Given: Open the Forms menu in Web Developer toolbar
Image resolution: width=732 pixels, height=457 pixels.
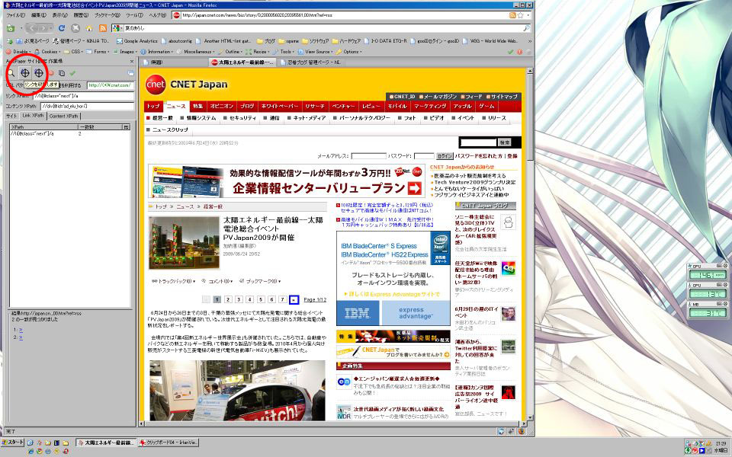Looking at the screenshot, I should tap(98, 52).
